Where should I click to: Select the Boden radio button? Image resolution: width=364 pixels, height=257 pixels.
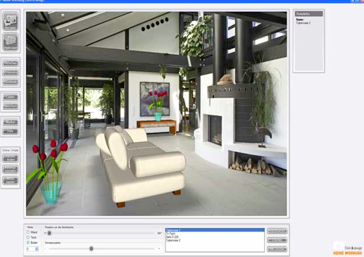coord(28,242)
